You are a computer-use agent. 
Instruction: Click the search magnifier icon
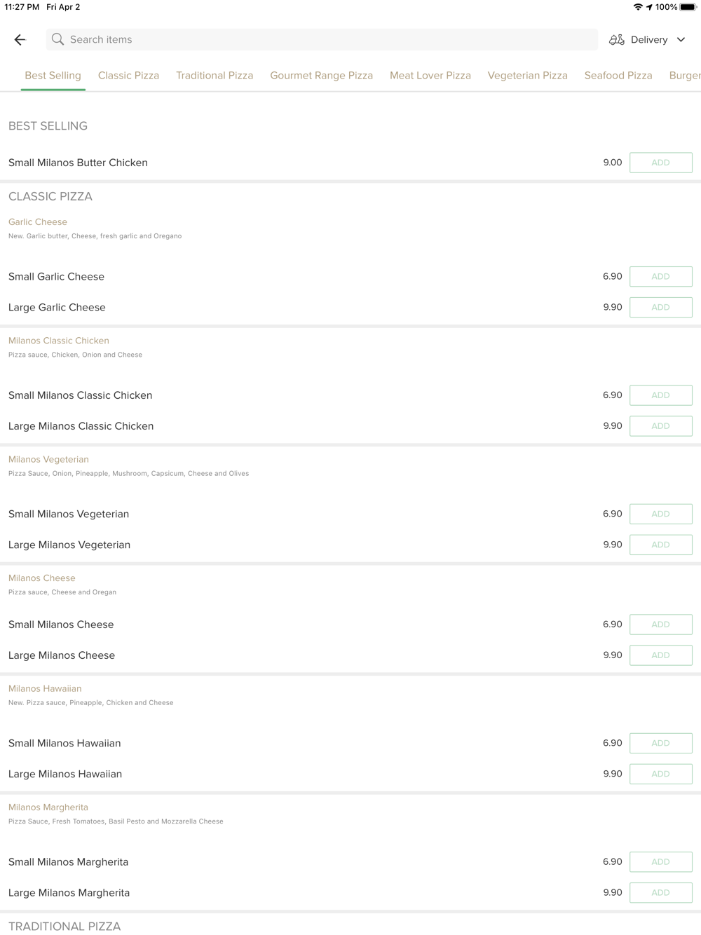(57, 39)
